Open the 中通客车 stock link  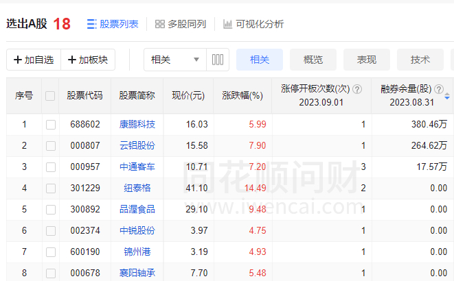[x=137, y=167]
